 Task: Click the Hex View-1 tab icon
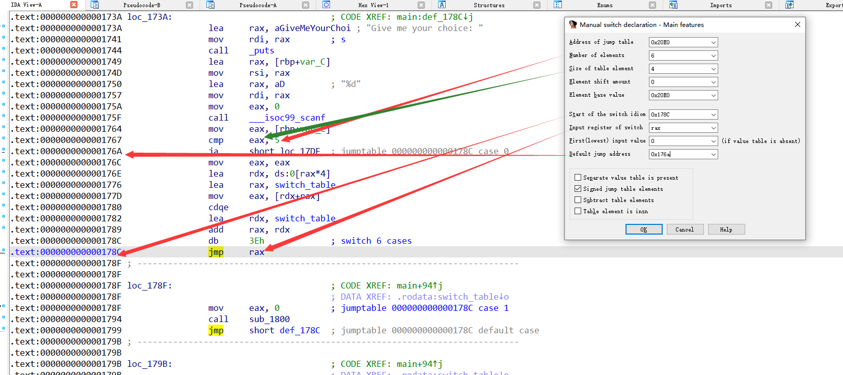click(x=327, y=5)
